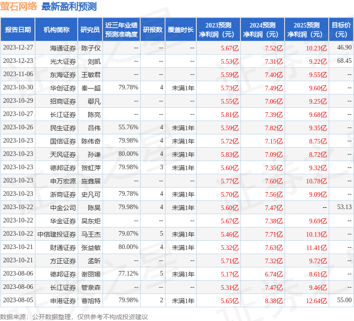Click researcher name 吴东炬
Screen dimensions: 354x321
tap(91, 221)
